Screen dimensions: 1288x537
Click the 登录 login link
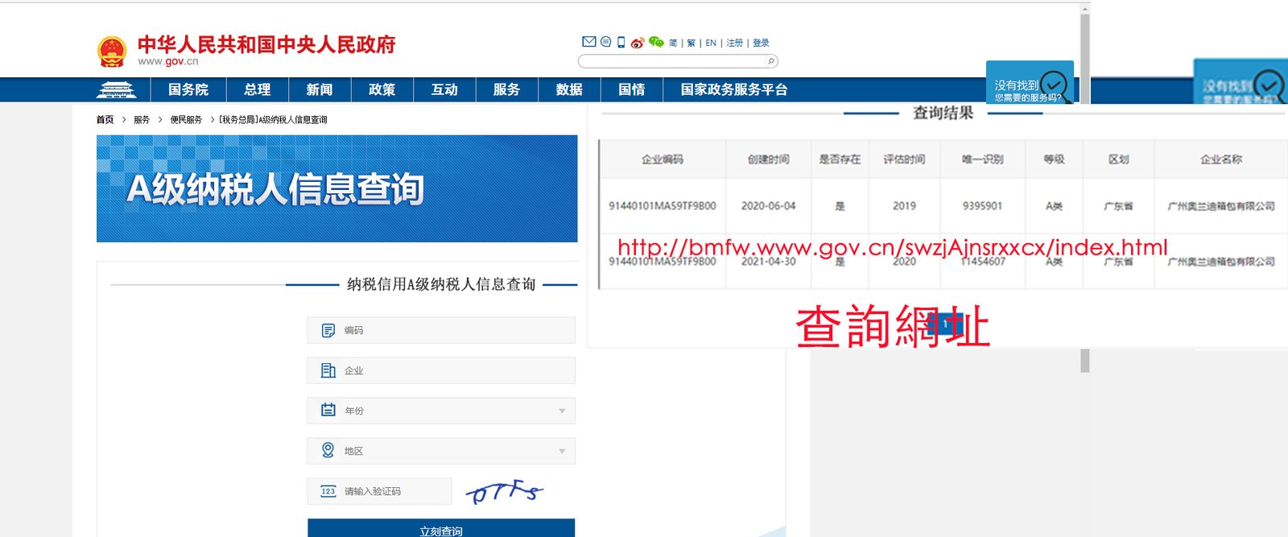[761, 43]
